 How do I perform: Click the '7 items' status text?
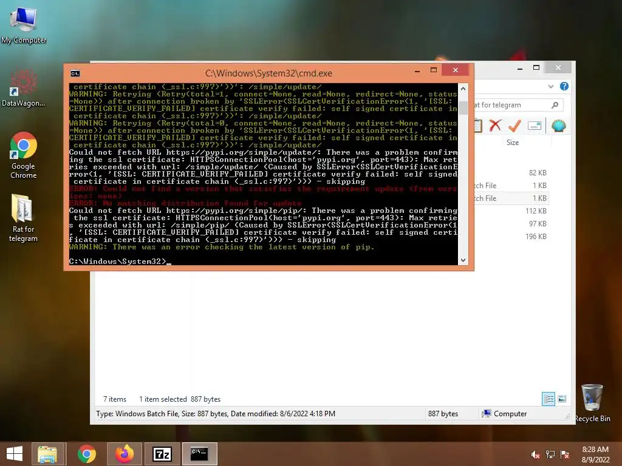tap(115, 399)
